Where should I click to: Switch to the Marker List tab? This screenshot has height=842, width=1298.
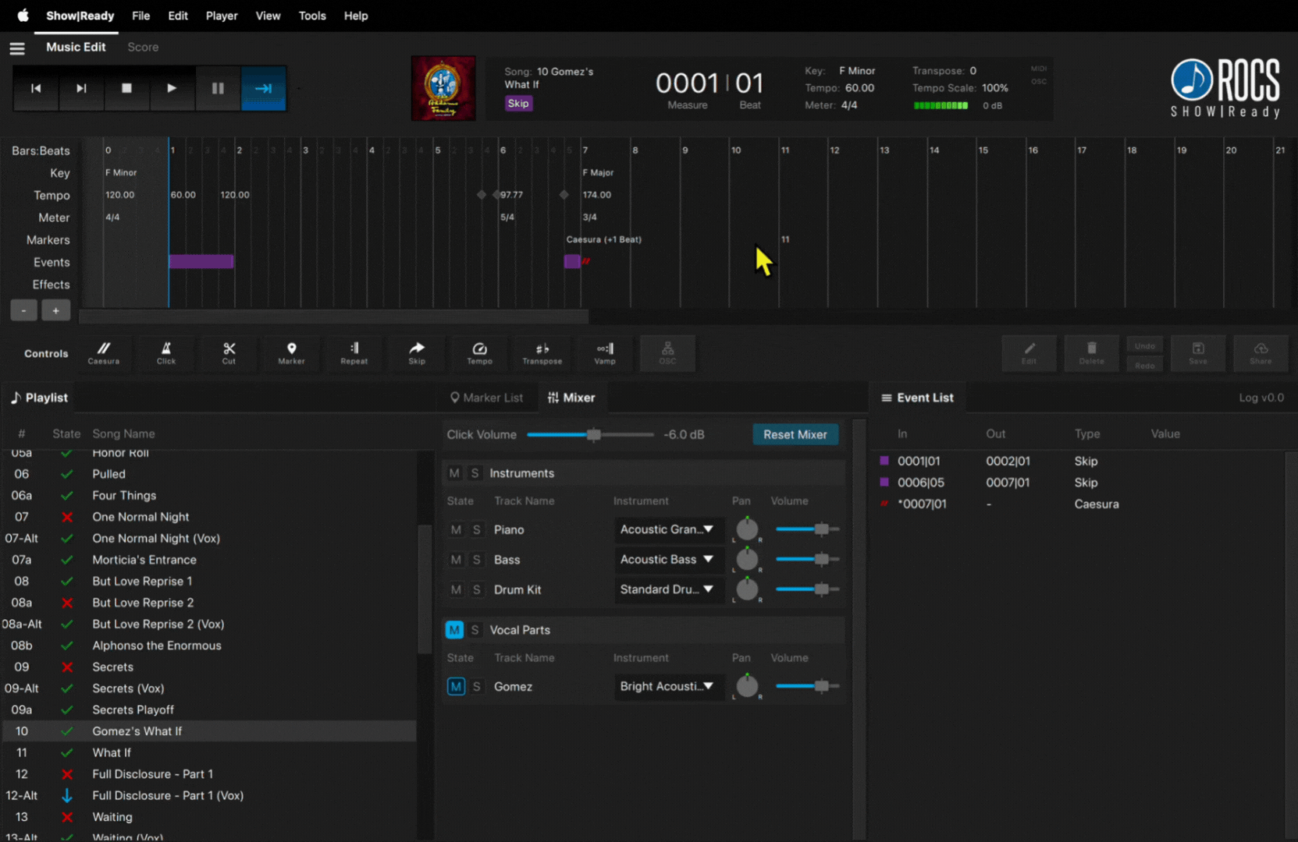(x=486, y=398)
